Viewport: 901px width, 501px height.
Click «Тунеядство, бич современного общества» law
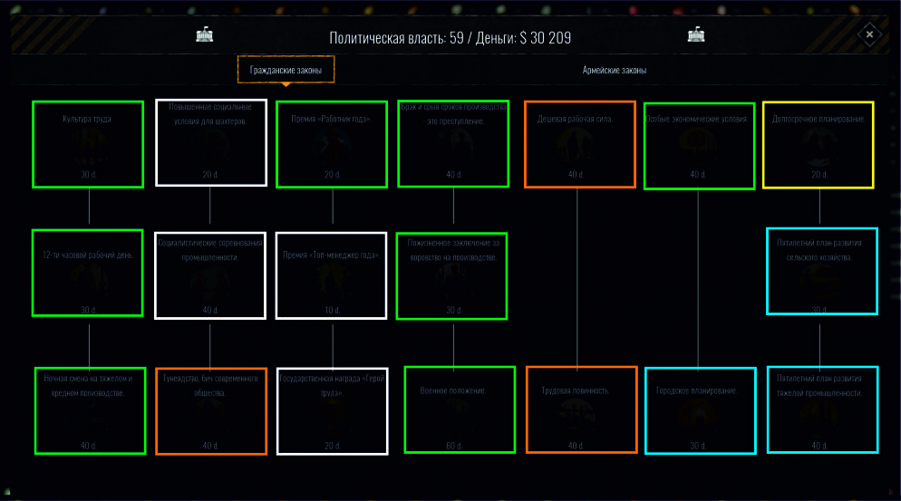click(211, 410)
